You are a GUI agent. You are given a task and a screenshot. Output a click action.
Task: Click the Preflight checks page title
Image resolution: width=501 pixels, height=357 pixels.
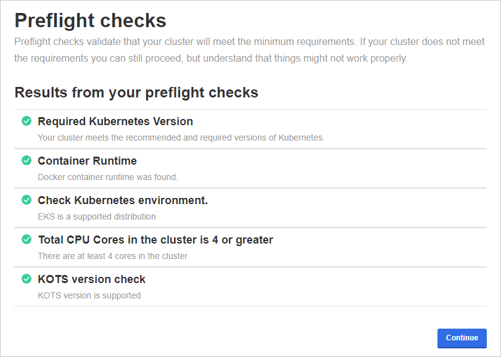(x=90, y=20)
